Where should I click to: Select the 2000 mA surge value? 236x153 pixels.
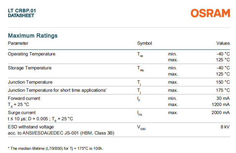221,112
